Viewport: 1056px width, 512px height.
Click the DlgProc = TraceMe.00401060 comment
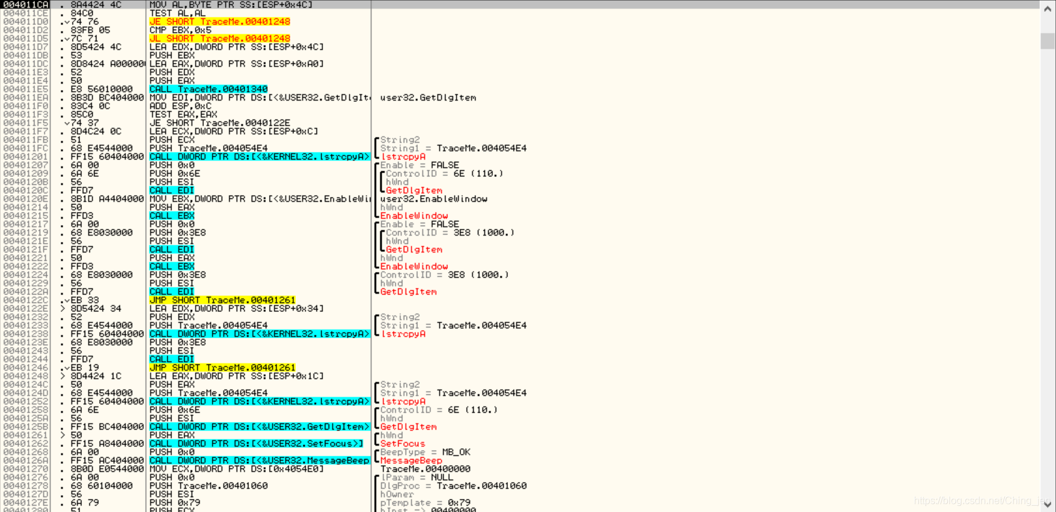(454, 486)
